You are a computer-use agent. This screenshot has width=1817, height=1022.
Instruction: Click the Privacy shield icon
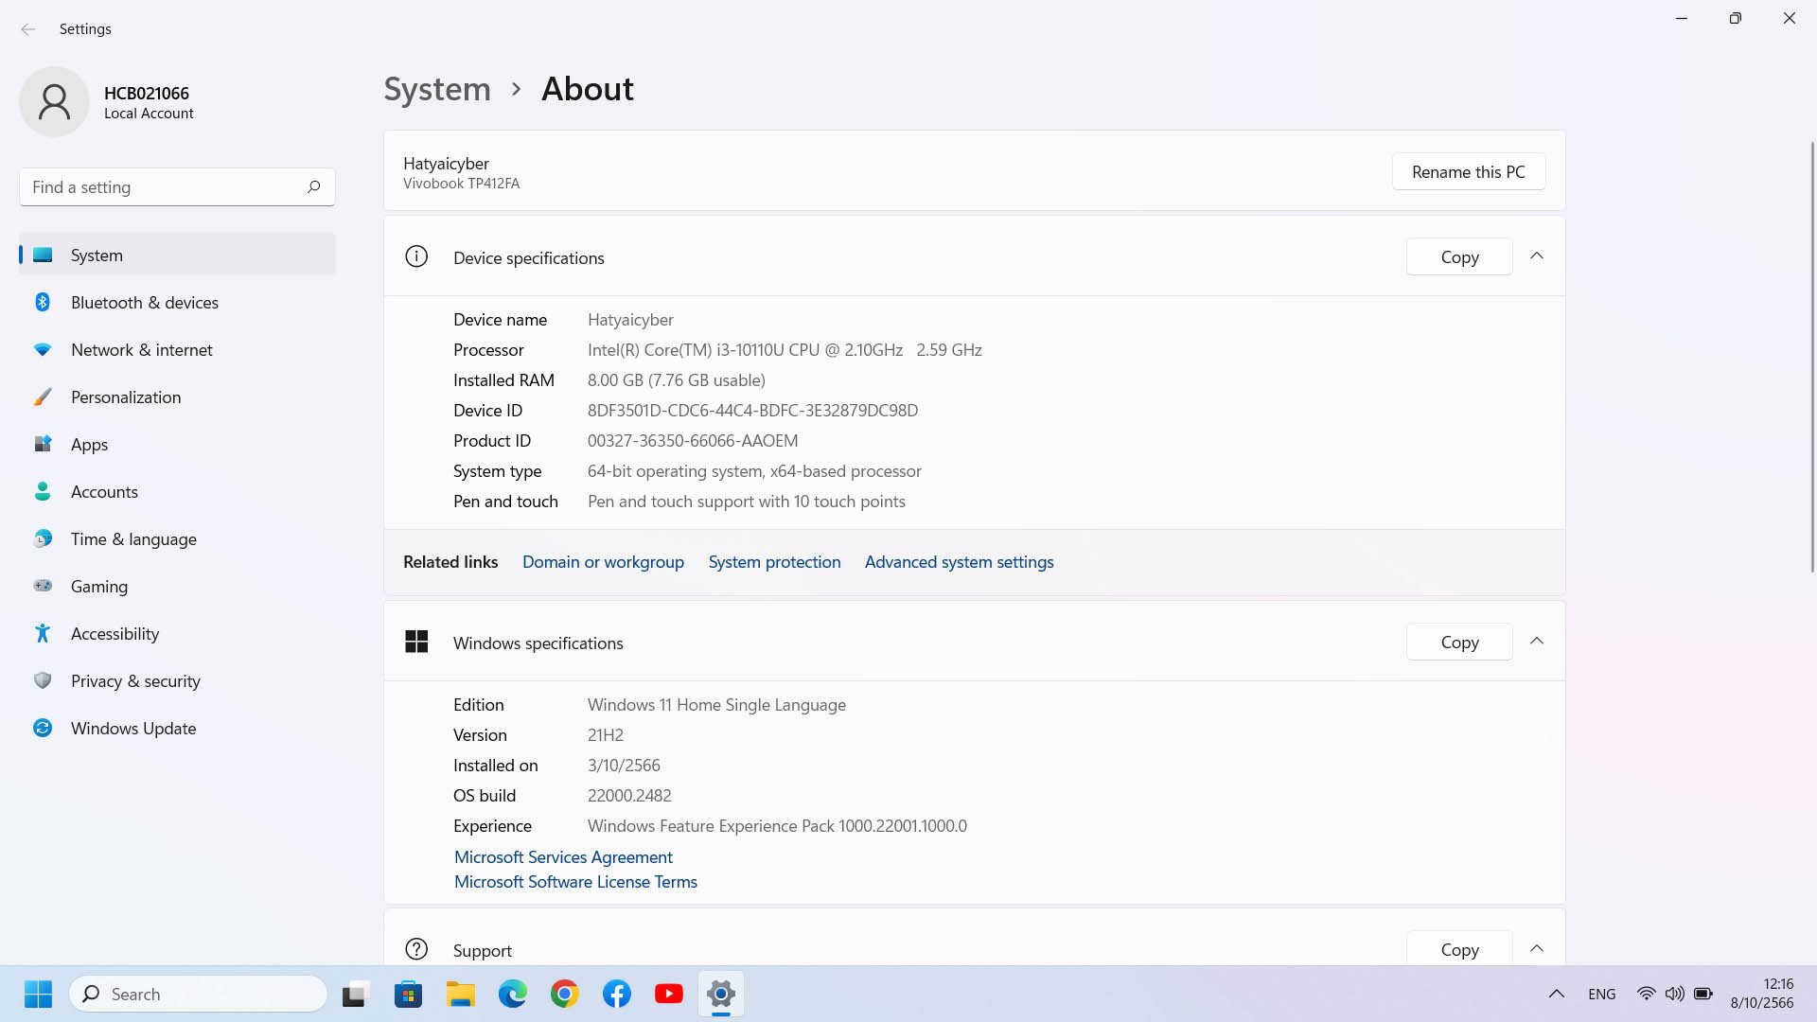(x=43, y=681)
